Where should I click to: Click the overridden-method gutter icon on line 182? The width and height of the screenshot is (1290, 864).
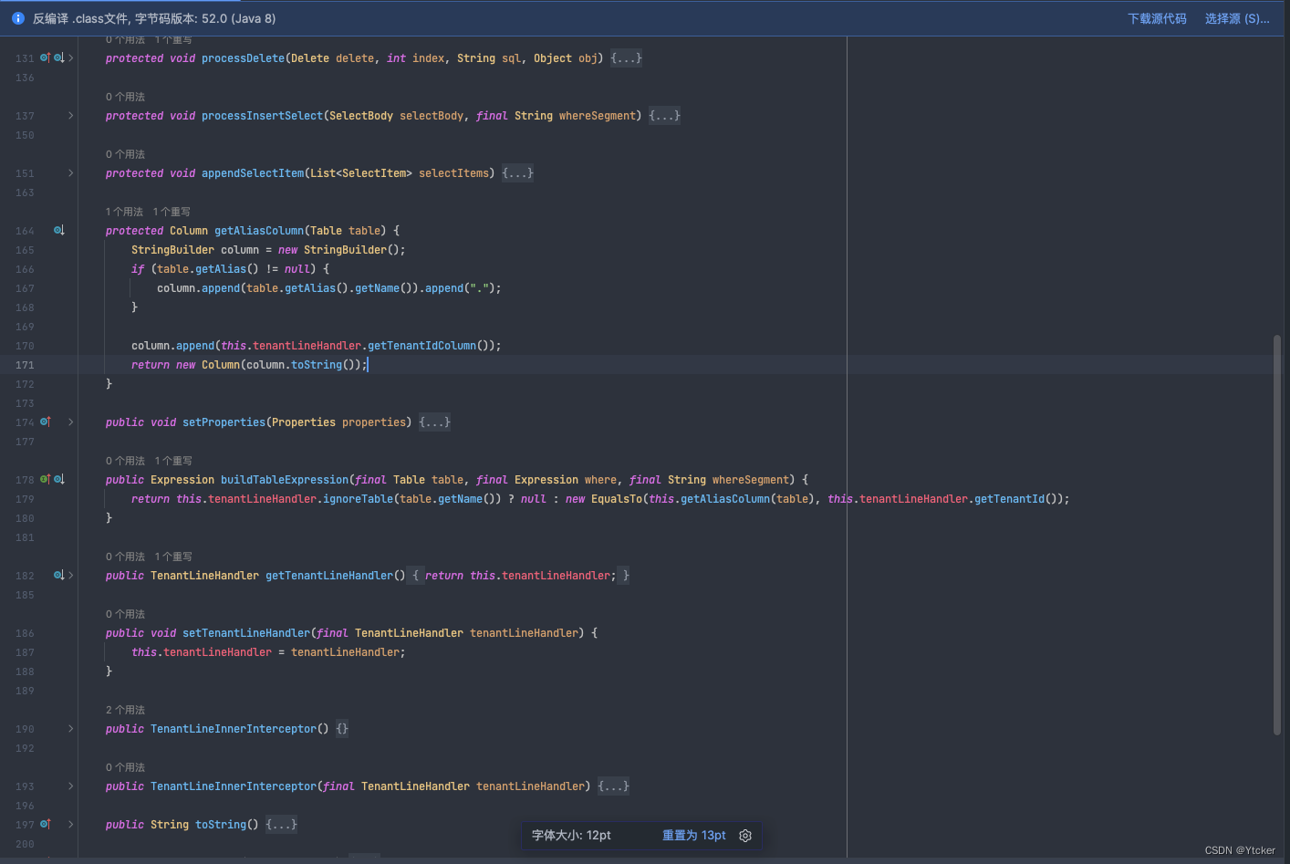click(59, 575)
